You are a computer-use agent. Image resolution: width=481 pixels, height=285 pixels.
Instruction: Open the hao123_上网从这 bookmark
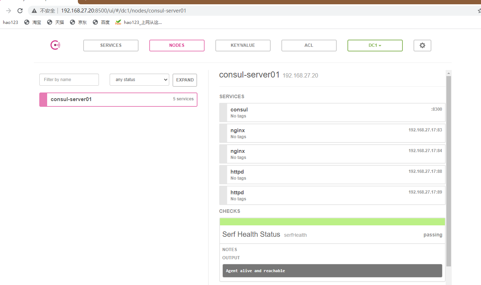click(x=139, y=22)
